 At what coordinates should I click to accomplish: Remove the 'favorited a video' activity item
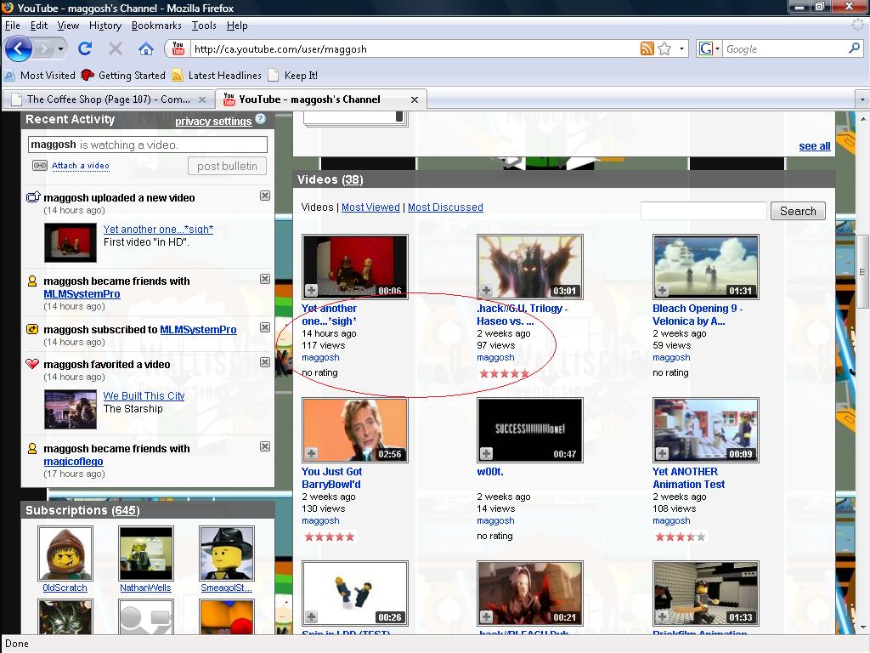pyautogui.click(x=265, y=362)
